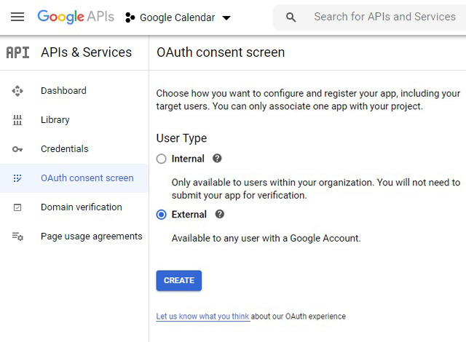Expand the Google Calendar project dropdown
This screenshot has height=342, width=466.
point(226,18)
